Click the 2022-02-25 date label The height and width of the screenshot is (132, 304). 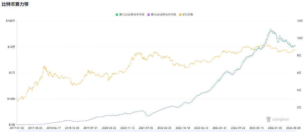[164, 128]
